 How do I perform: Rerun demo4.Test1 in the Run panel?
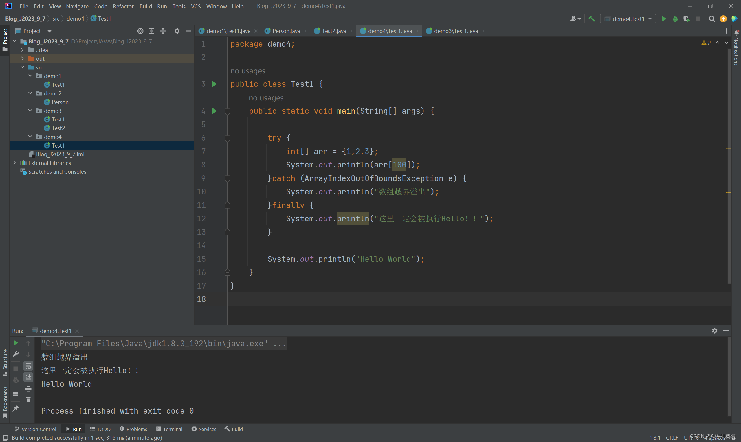(x=16, y=343)
